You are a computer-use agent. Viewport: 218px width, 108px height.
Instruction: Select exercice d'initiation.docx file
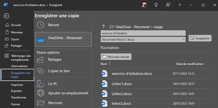coord(154,73)
